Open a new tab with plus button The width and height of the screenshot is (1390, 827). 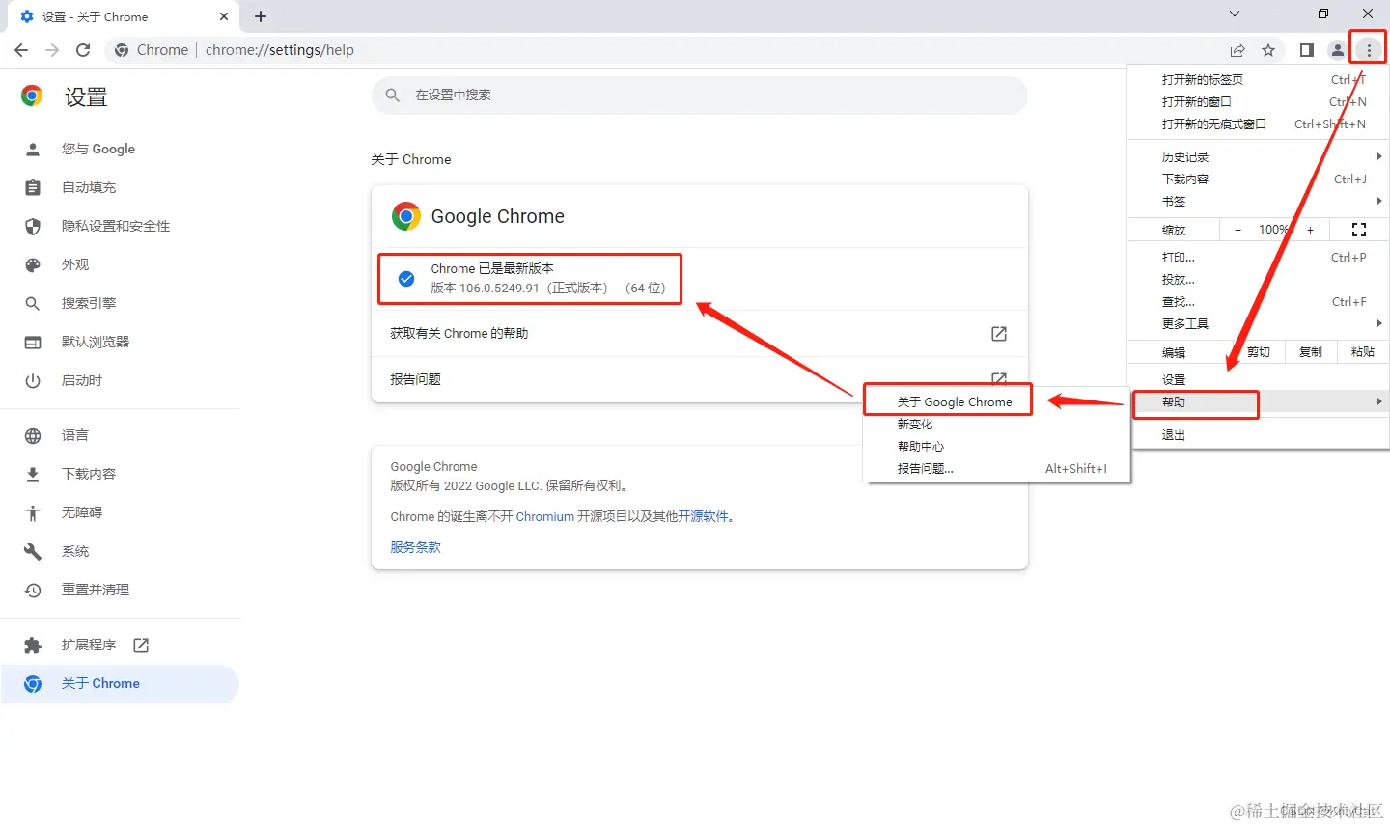[x=261, y=16]
